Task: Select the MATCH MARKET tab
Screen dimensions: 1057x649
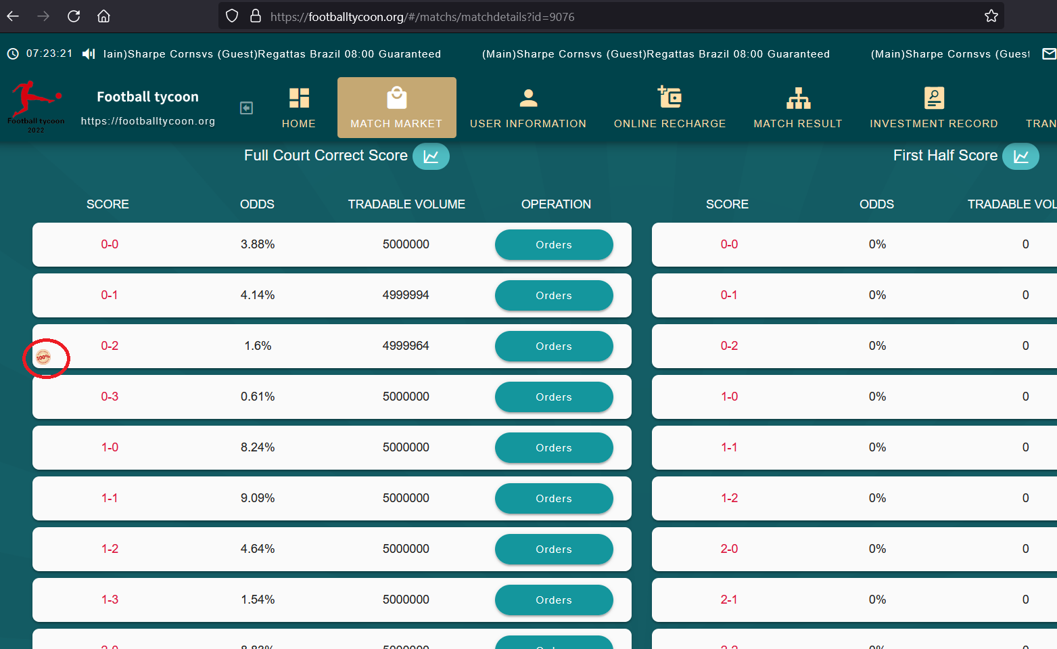Action: point(397,108)
